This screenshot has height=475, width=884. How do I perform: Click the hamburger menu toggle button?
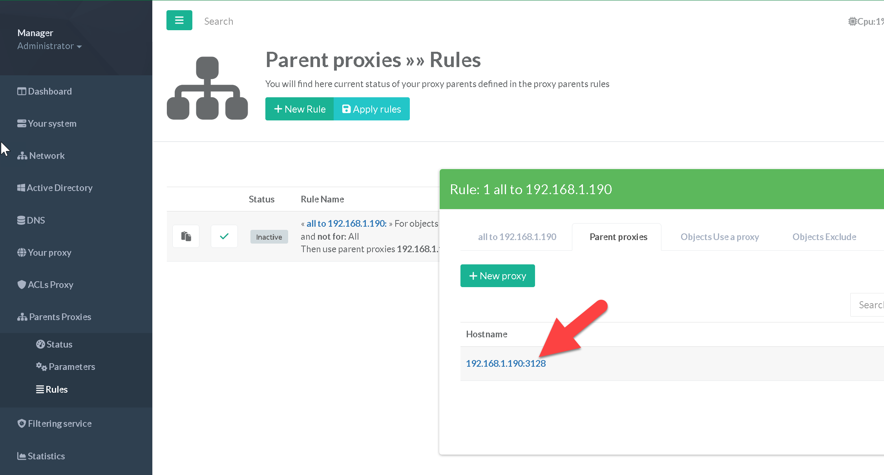(x=179, y=20)
